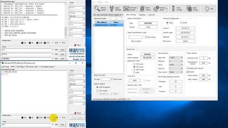
Task: Open the Help menu in the config tool
Action: (x=107, y=2)
